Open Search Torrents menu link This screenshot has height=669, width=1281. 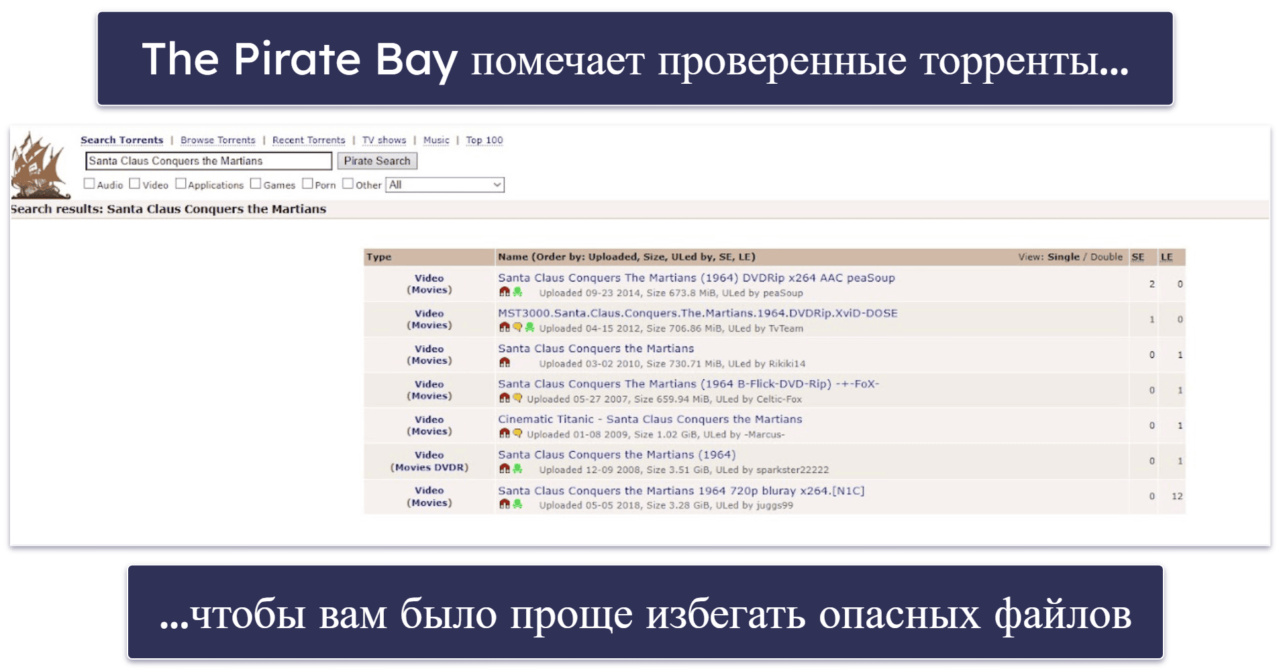coord(122,140)
